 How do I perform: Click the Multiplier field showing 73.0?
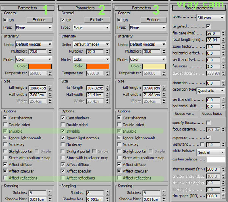[x=38, y=51]
